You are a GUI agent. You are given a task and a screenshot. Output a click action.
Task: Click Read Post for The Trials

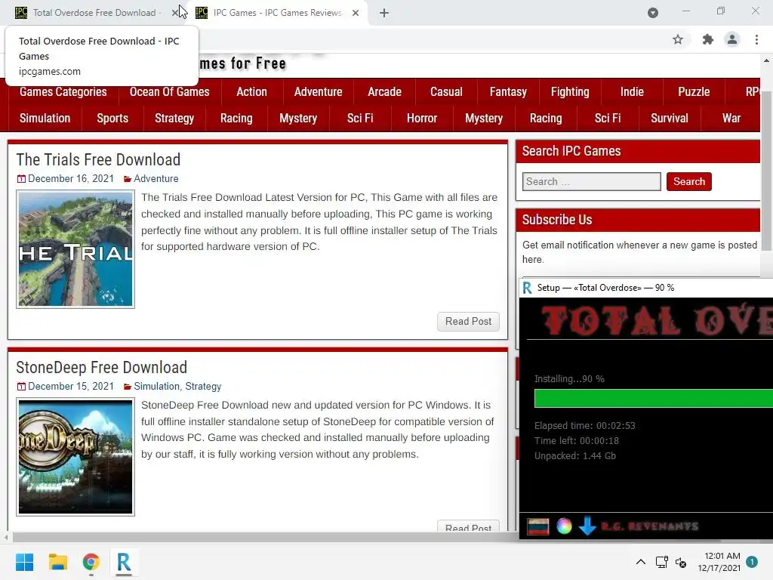click(468, 322)
